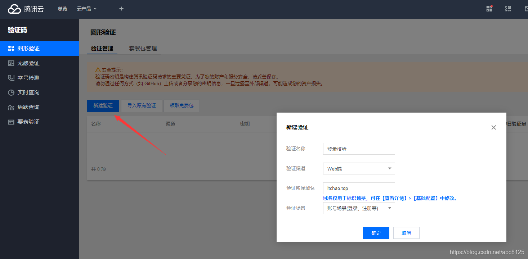This screenshot has height=259, width=528.
Task: Click the 图形验证 page heading
Action: point(103,32)
